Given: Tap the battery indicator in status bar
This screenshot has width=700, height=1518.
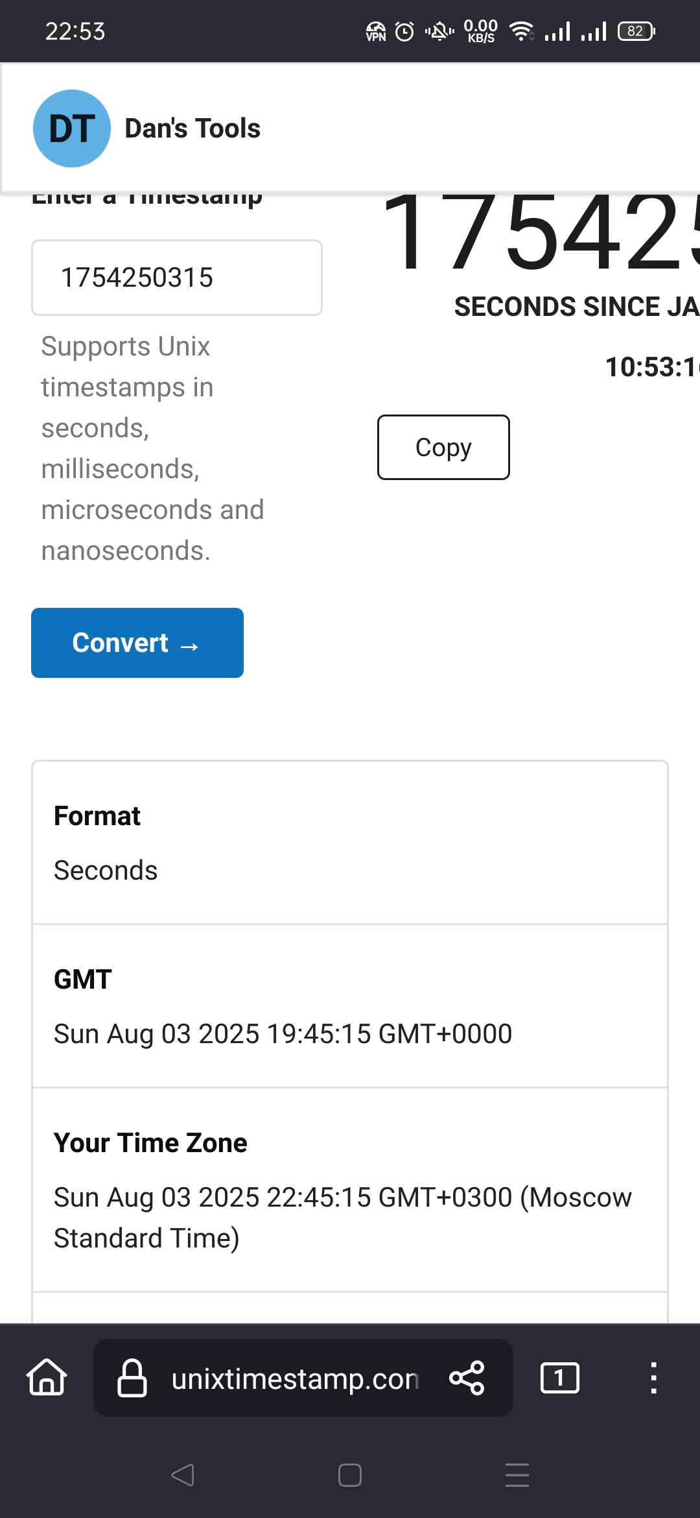Looking at the screenshot, I should point(636,31).
